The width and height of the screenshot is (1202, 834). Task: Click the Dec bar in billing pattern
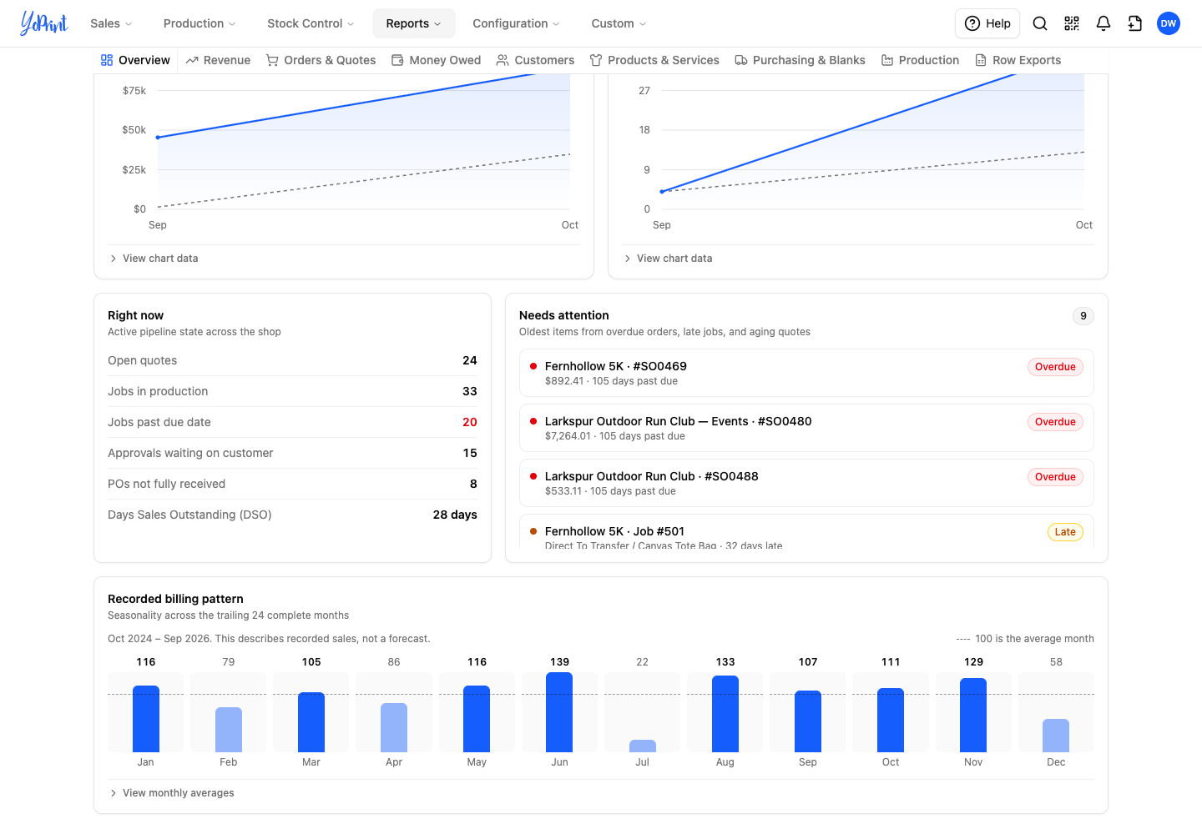pyautogui.click(x=1056, y=736)
